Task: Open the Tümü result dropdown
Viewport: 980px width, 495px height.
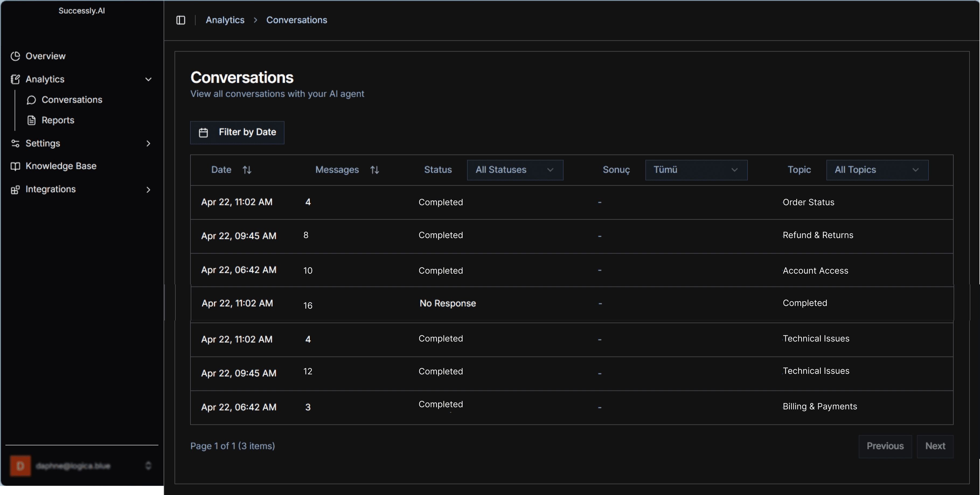Action: (x=696, y=170)
